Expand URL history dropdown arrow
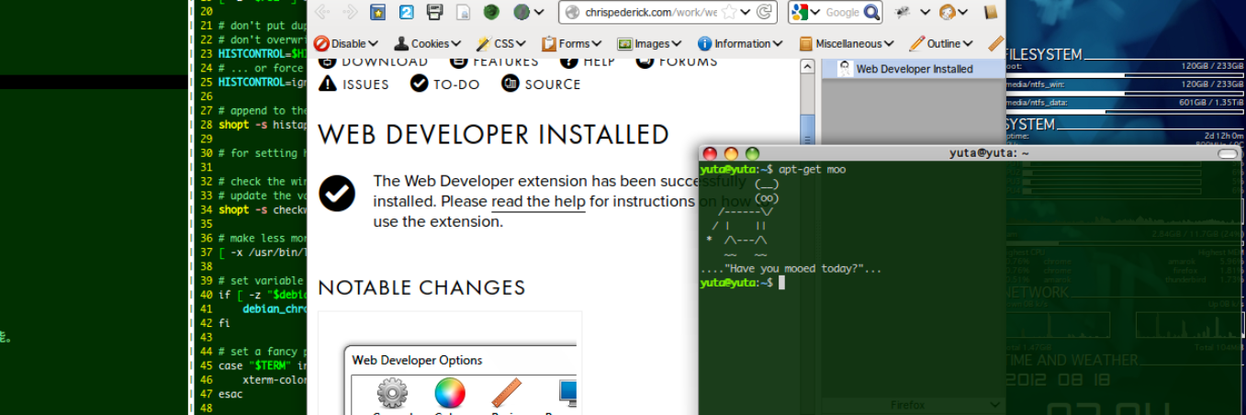 coord(746,12)
